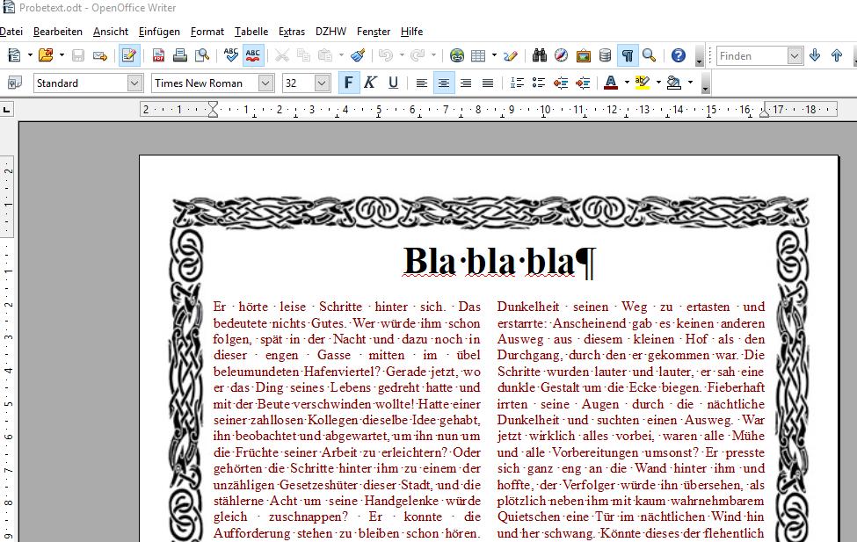
Task: Open the Tabelle menu
Action: pyautogui.click(x=251, y=32)
